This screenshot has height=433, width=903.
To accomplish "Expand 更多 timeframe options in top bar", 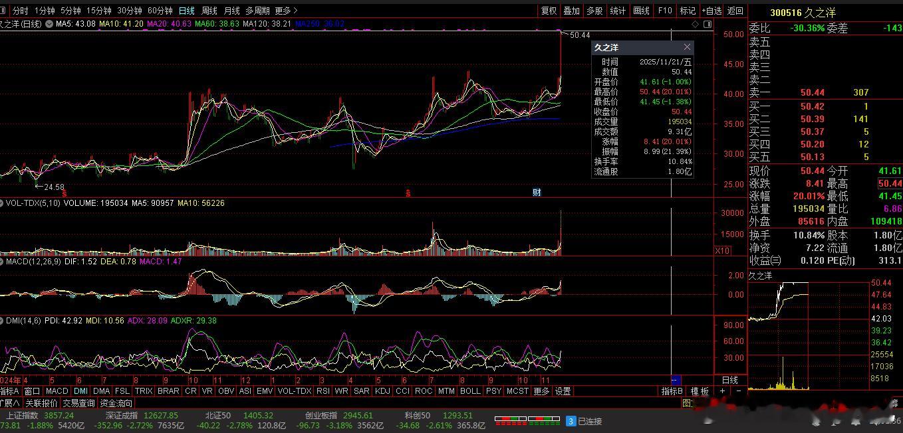I will pyautogui.click(x=286, y=11).
